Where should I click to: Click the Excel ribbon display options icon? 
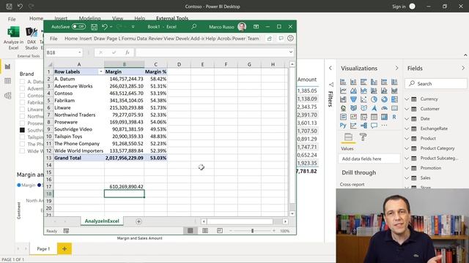tap(256, 27)
